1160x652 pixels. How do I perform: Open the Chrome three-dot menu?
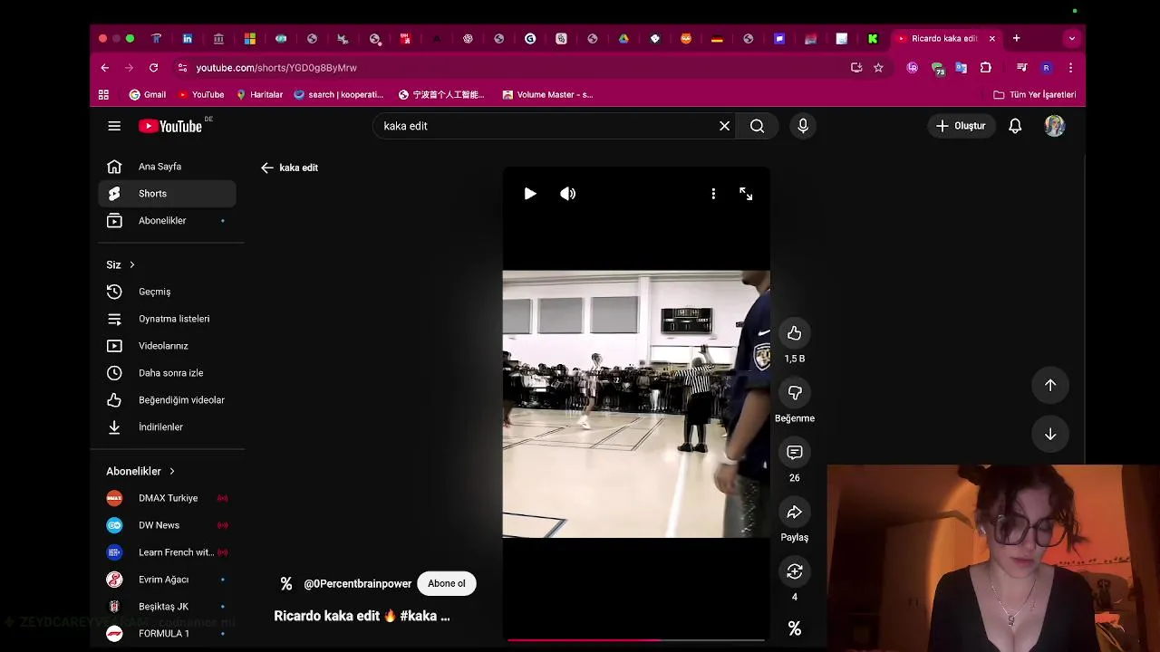(1070, 68)
